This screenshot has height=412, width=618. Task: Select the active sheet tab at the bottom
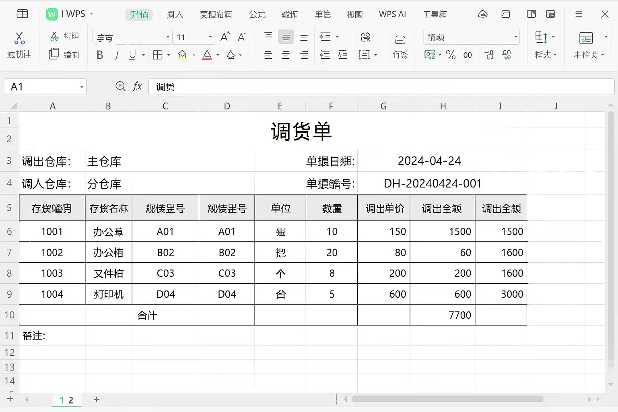[x=67, y=400]
